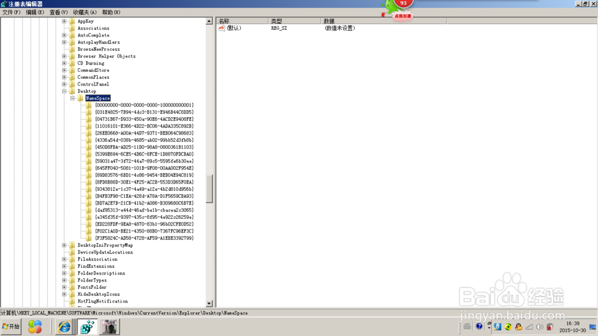Select key {11016101-E366-4D22-BC06-4ADA335C892B}

[x=145, y=126]
